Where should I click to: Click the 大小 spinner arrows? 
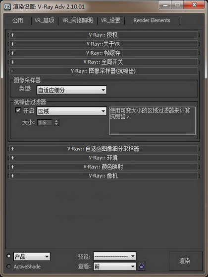coord(56,122)
